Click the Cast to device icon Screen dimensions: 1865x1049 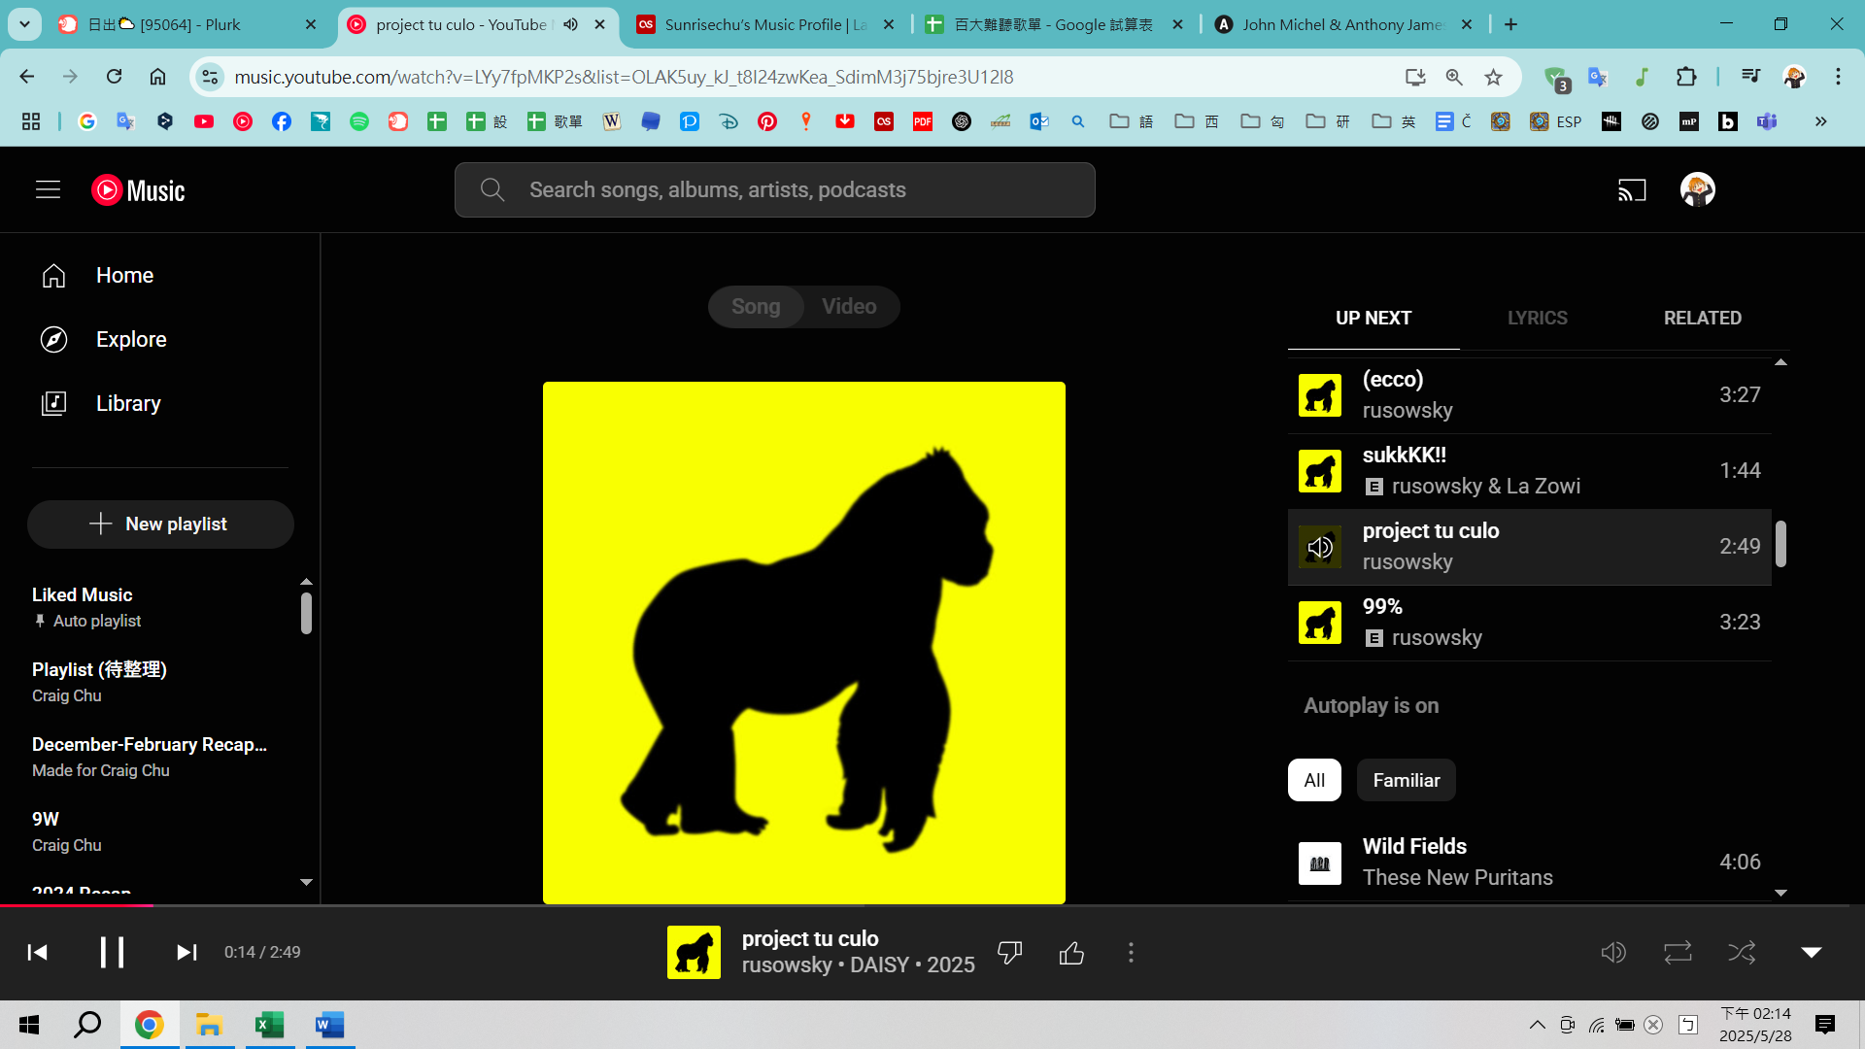(x=1632, y=190)
